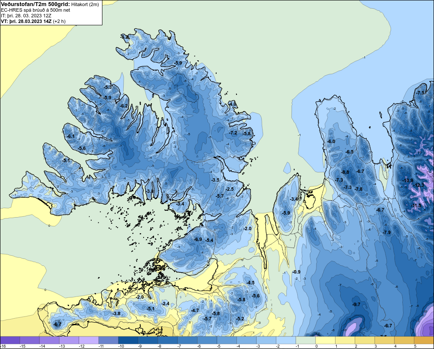Viewport: 434px width, 349px height.
Task: Select the -2.5 temperature value
Action: coord(230,189)
